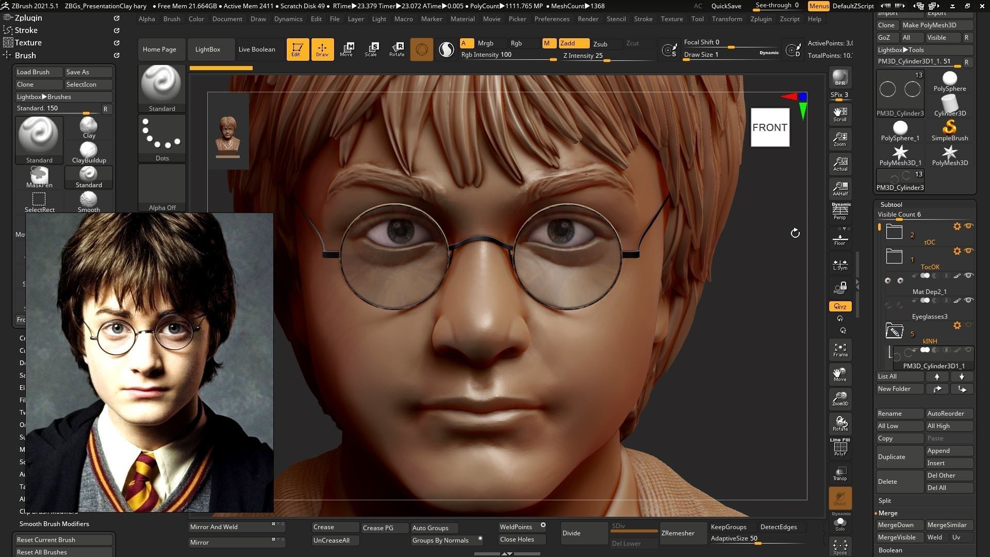Image resolution: width=990 pixels, height=557 pixels.
Task: Toggle Solo mode
Action: (840, 523)
